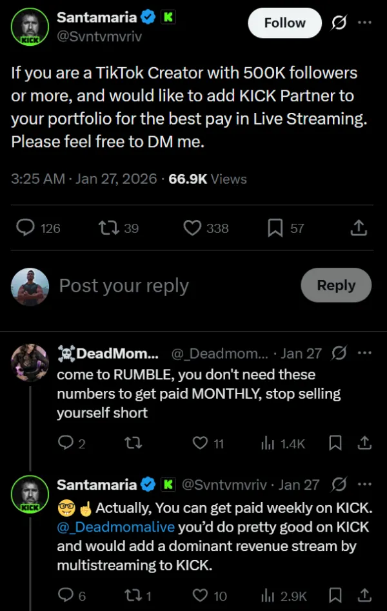Open the more options menu on DeadMom's reply
The image size is (387, 611).
pos(365,354)
